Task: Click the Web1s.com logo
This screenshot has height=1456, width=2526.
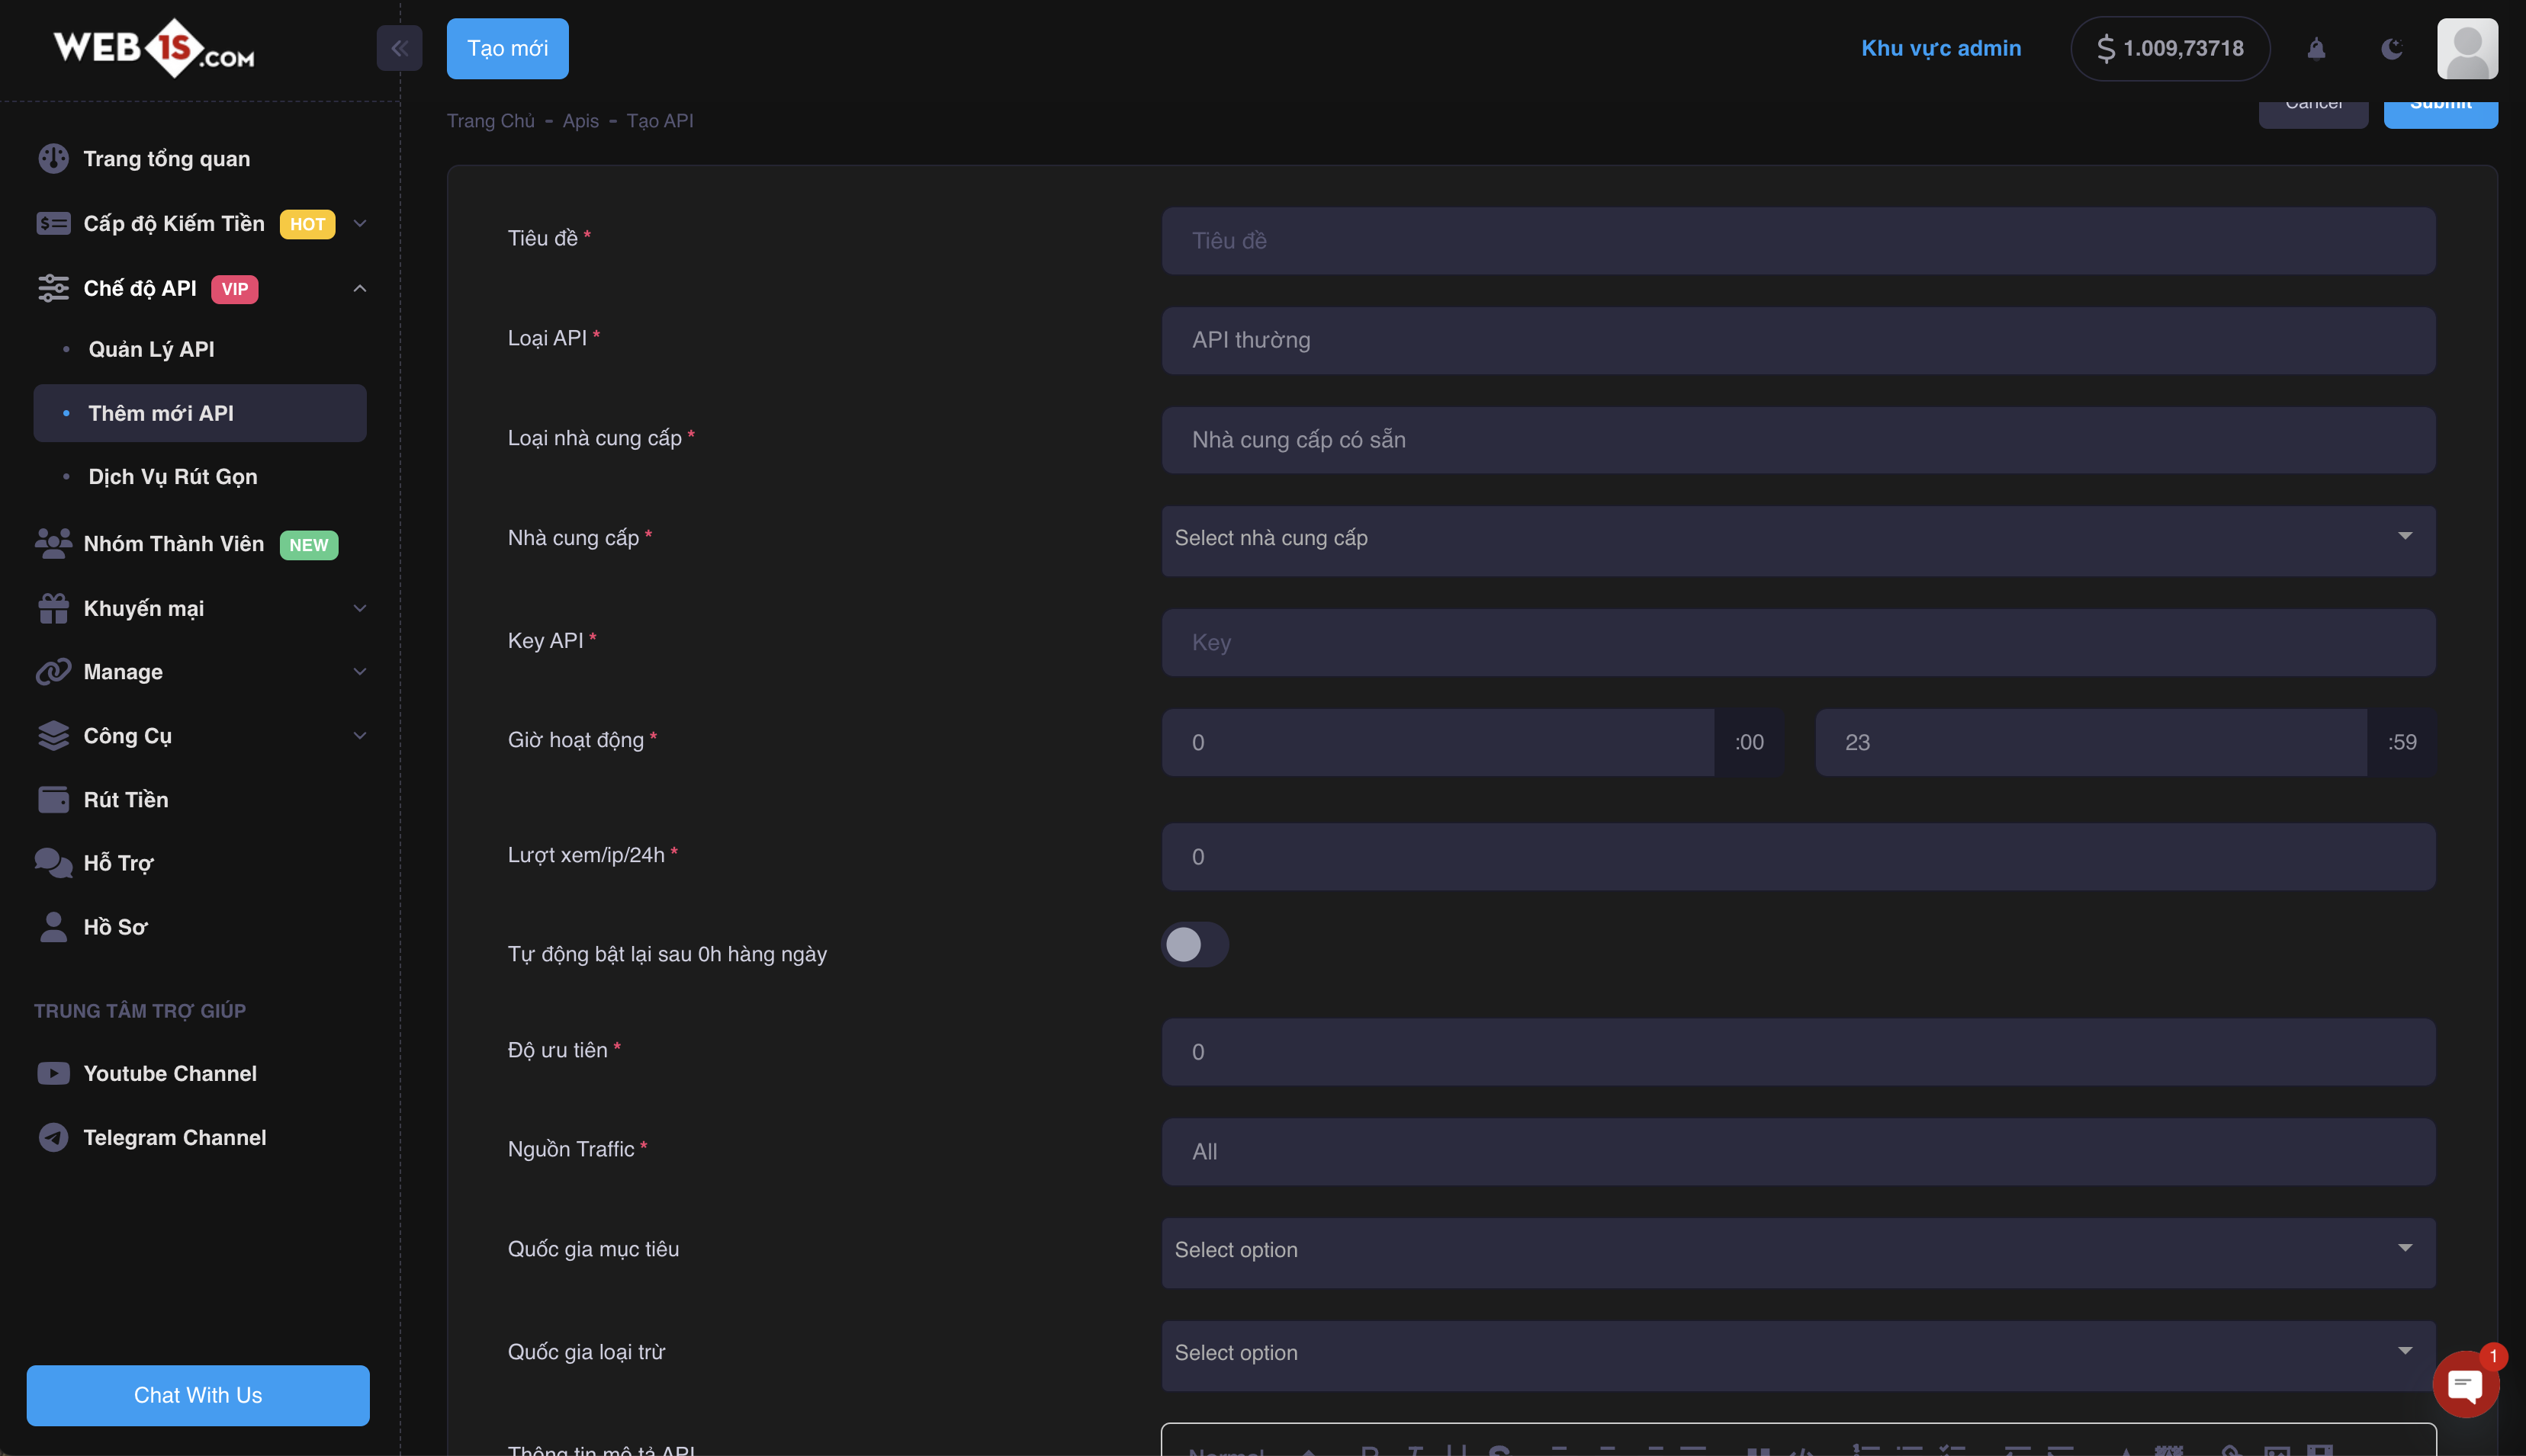Action: tap(154, 48)
